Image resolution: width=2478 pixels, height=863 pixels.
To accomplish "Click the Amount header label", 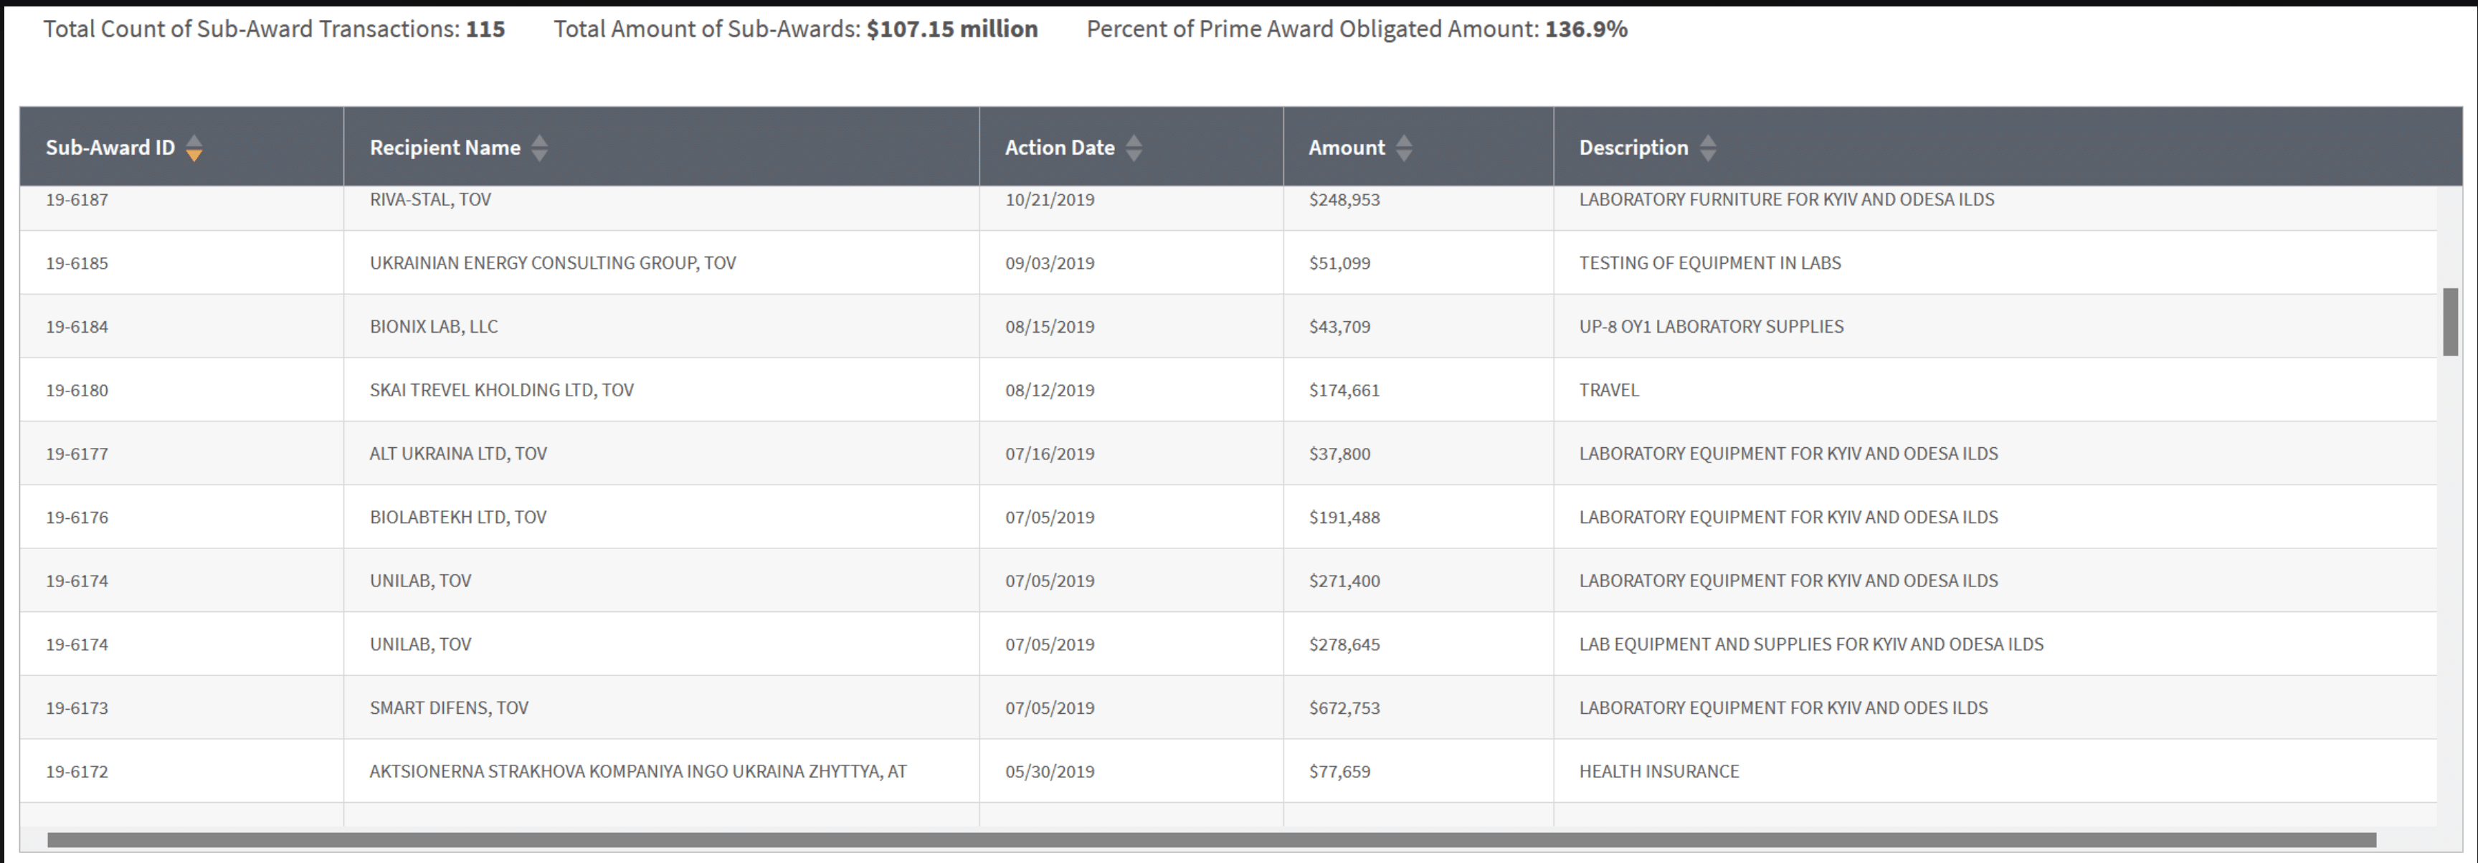I will click(1346, 148).
